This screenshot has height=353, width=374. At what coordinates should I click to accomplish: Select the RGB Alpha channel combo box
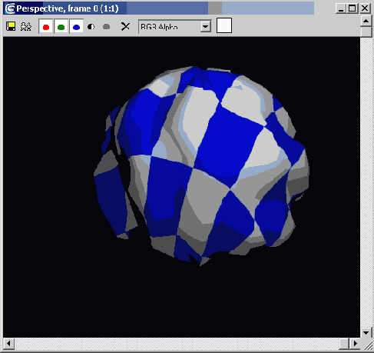[x=175, y=26]
